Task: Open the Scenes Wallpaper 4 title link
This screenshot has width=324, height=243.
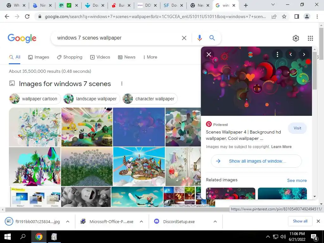Action: (243, 135)
